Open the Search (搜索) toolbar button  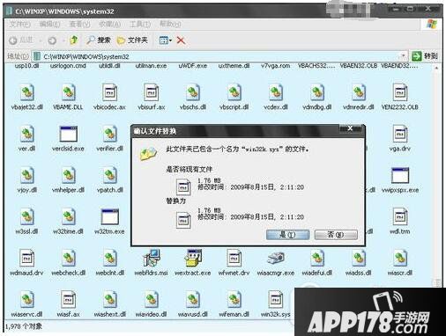(x=99, y=40)
